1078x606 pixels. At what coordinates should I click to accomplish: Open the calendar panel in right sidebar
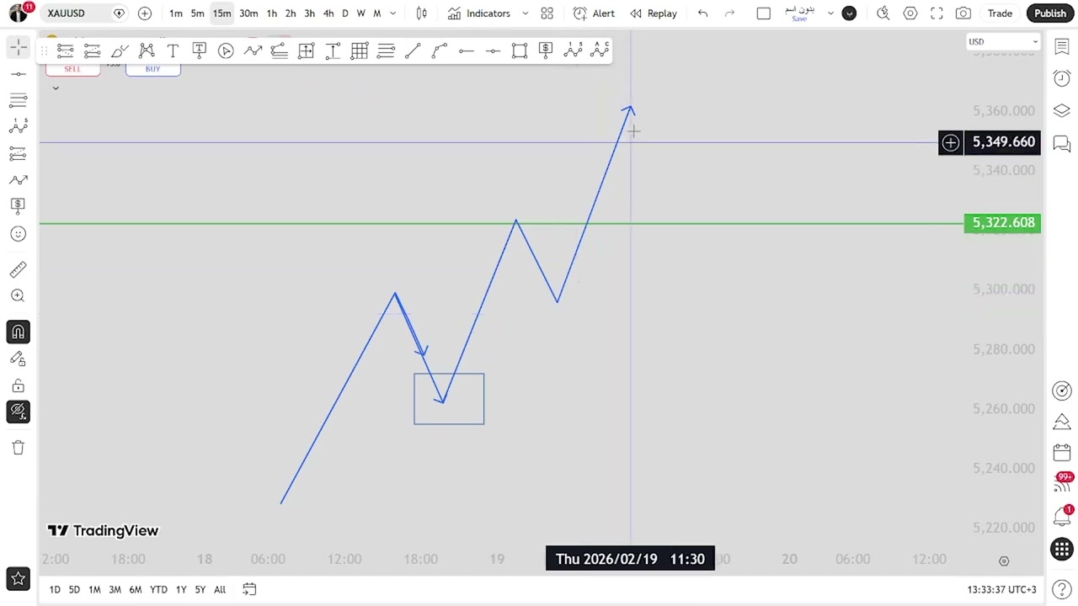coord(1061,453)
